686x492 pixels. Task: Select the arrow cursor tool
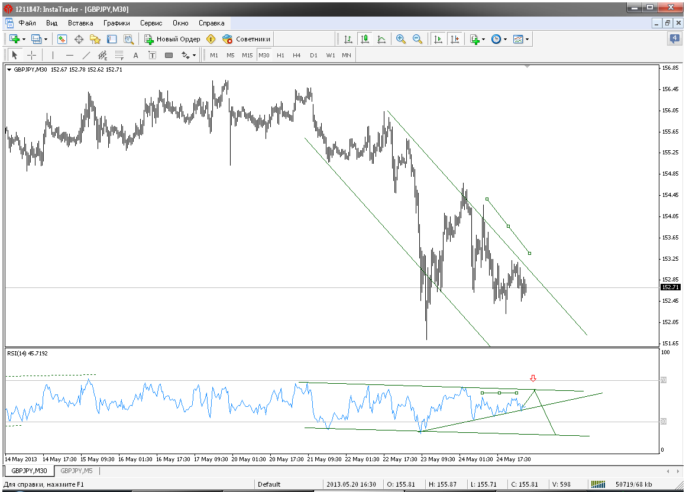(14, 55)
